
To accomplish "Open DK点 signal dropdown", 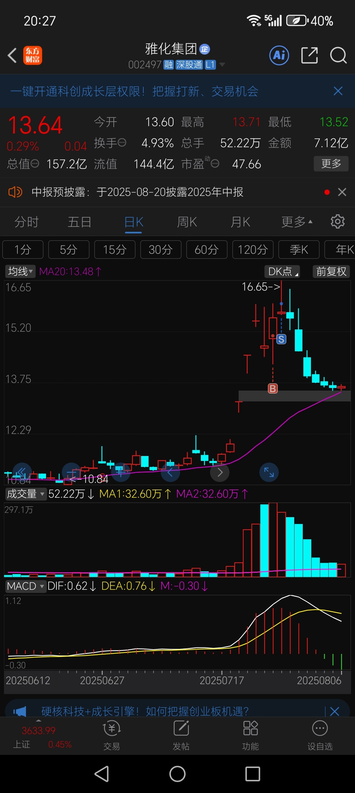I will pyautogui.click(x=282, y=271).
